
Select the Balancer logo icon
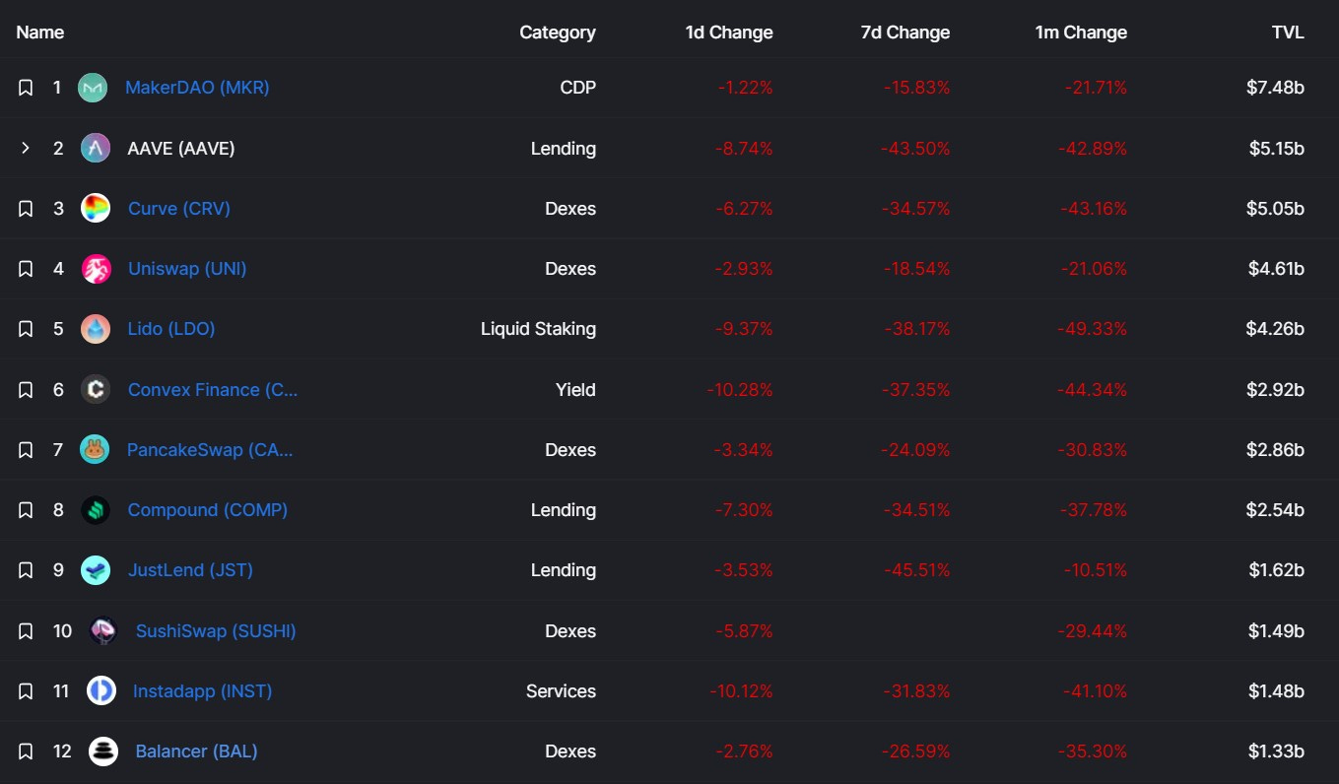(102, 751)
